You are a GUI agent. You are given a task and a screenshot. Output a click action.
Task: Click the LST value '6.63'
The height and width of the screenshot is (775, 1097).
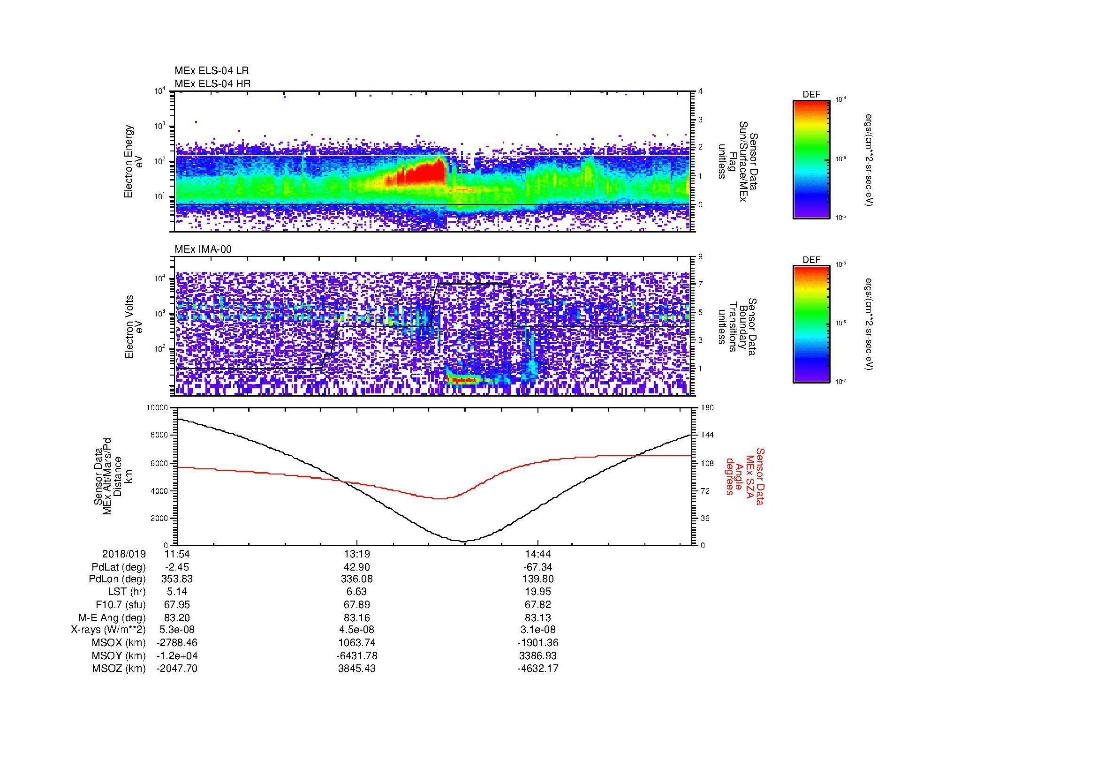(357, 592)
